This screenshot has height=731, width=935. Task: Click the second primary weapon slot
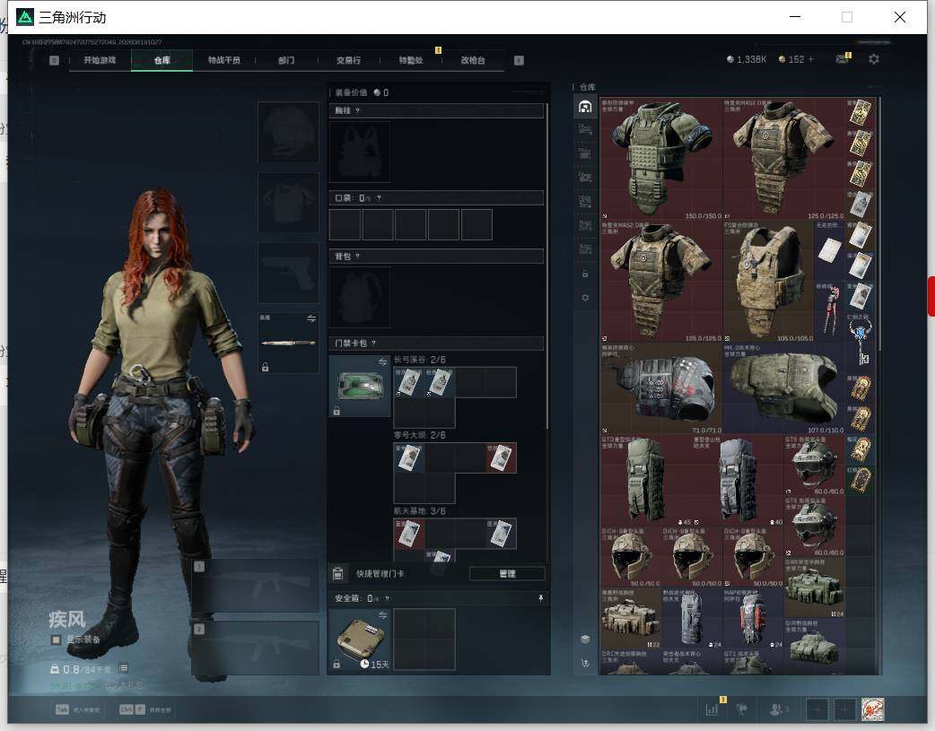coord(255,648)
